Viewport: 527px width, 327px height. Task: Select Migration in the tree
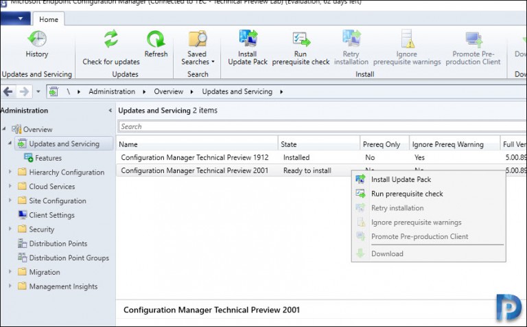pyautogui.click(x=45, y=272)
